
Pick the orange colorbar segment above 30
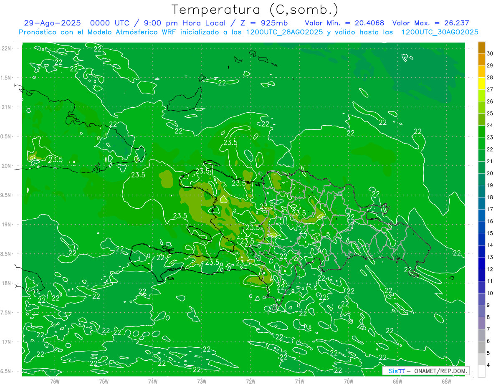481,48
